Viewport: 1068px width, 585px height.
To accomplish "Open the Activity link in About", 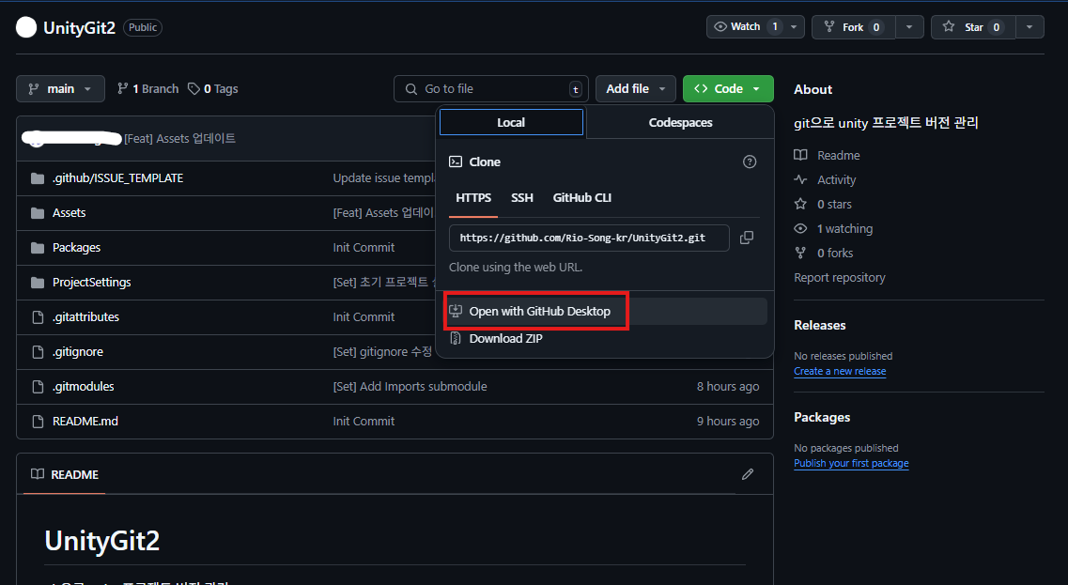I will click(x=836, y=179).
